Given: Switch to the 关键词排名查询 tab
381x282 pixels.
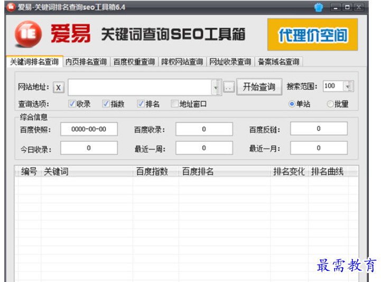Looking at the screenshot, I should 34,62.
